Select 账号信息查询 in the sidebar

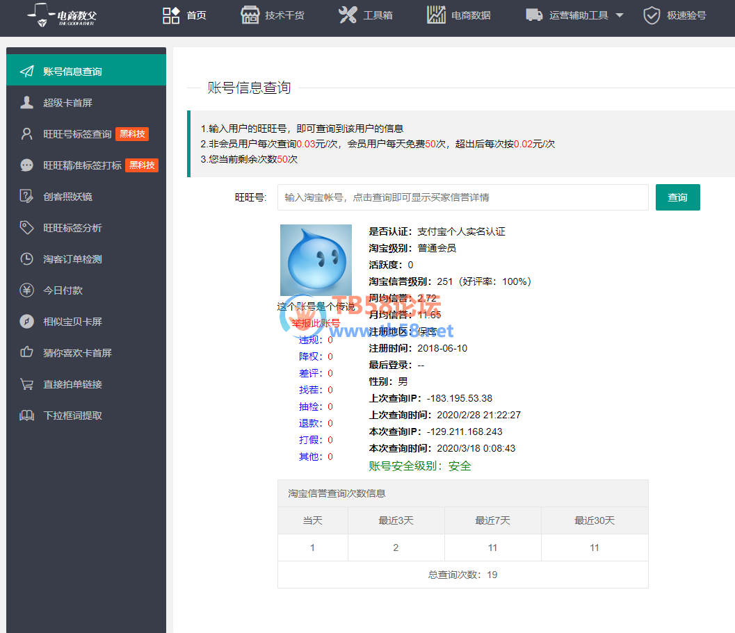[86, 70]
